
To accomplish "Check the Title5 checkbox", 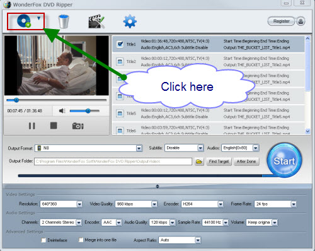I will pyautogui.click(x=120, y=114).
